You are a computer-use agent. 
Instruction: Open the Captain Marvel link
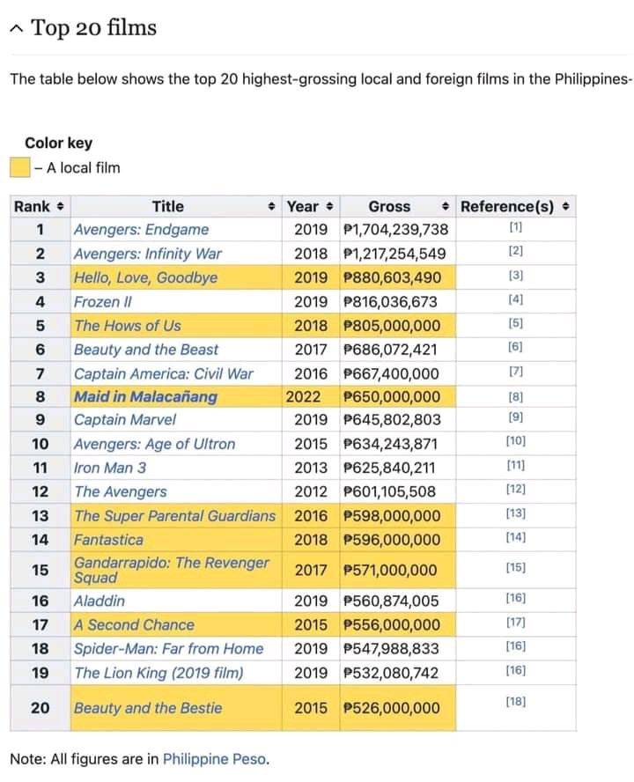125,419
